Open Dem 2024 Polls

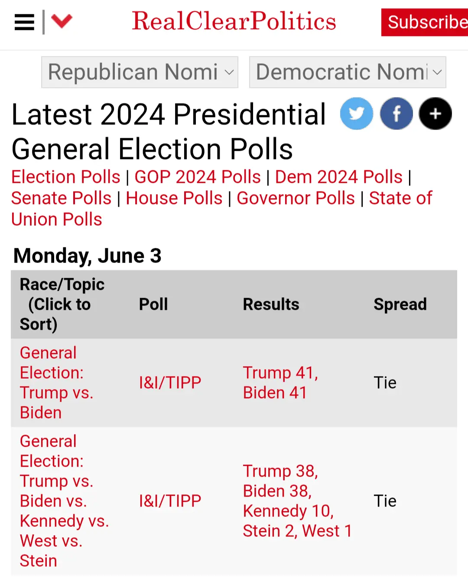point(339,177)
